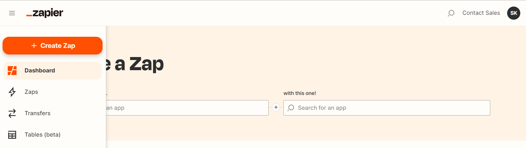Go to the Zaps menu label
526x148 pixels.
pos(31,92)
